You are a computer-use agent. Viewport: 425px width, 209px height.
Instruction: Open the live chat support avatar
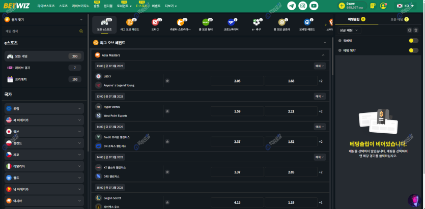[414, 200]
